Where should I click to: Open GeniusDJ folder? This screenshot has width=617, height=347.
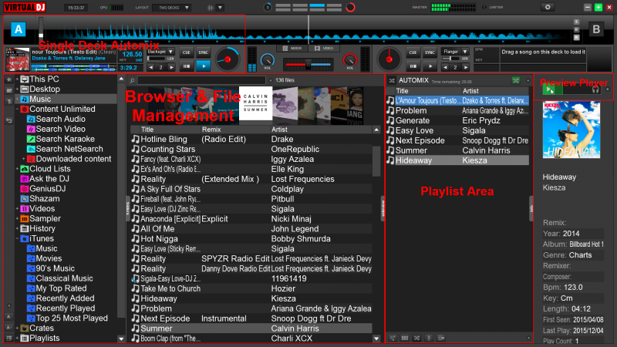(x=47, y=188)
